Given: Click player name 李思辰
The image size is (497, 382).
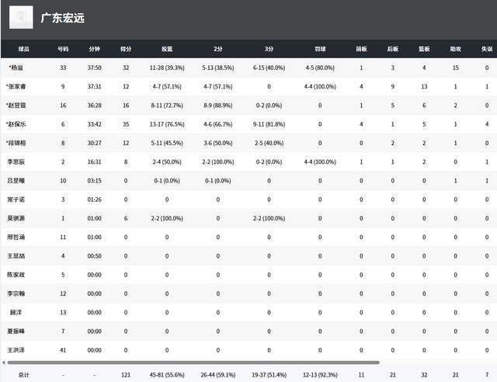Looking at the screenshot, I should (x=16, y=161).
